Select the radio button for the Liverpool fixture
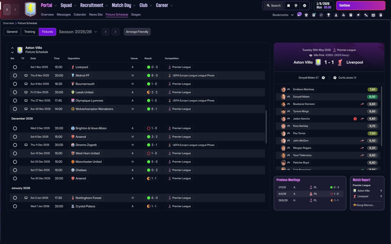The width and height of the screenshot is (391, 244). [x=15, y=67]
